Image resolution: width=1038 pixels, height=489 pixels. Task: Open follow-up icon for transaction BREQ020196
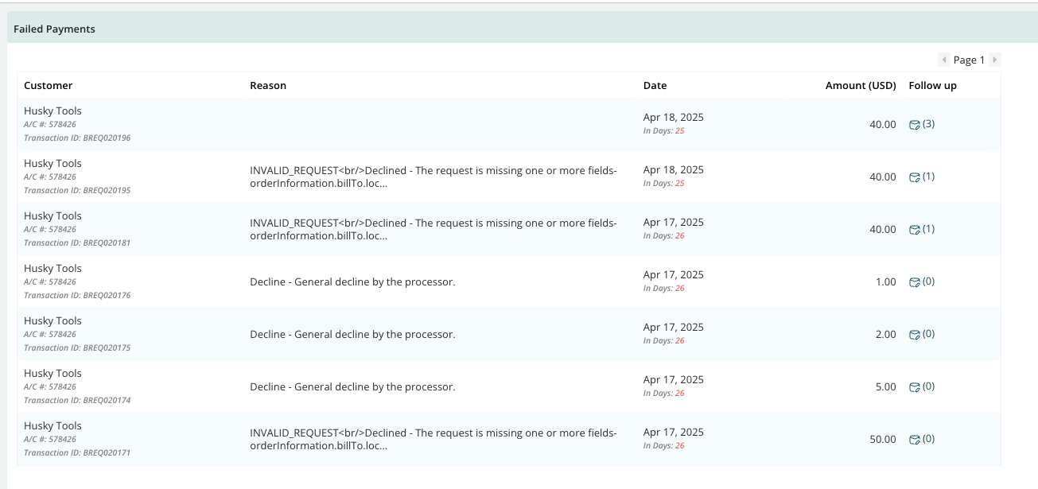point(915,125)
